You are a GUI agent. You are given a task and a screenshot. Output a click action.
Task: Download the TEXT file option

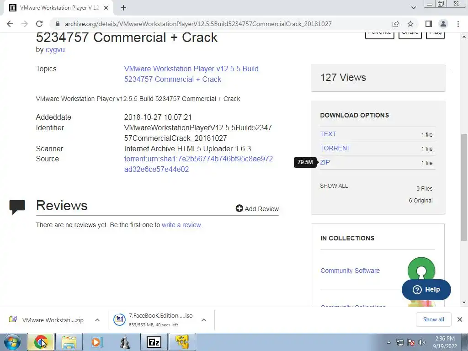click(x=328, y=134)
